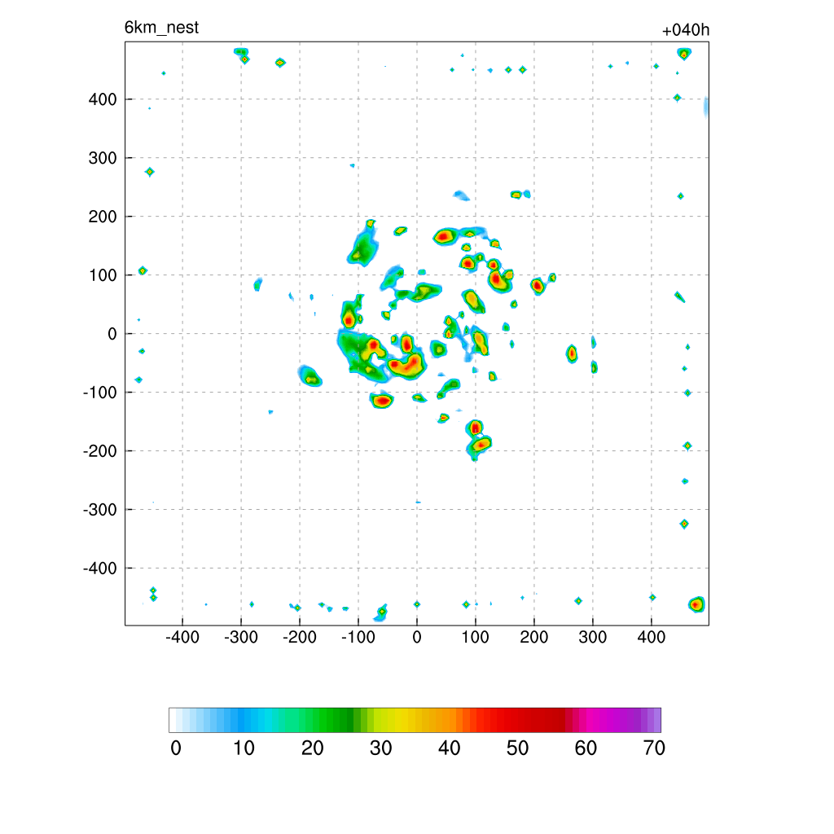Click the "6km_nest" plot title

[161, 27]
